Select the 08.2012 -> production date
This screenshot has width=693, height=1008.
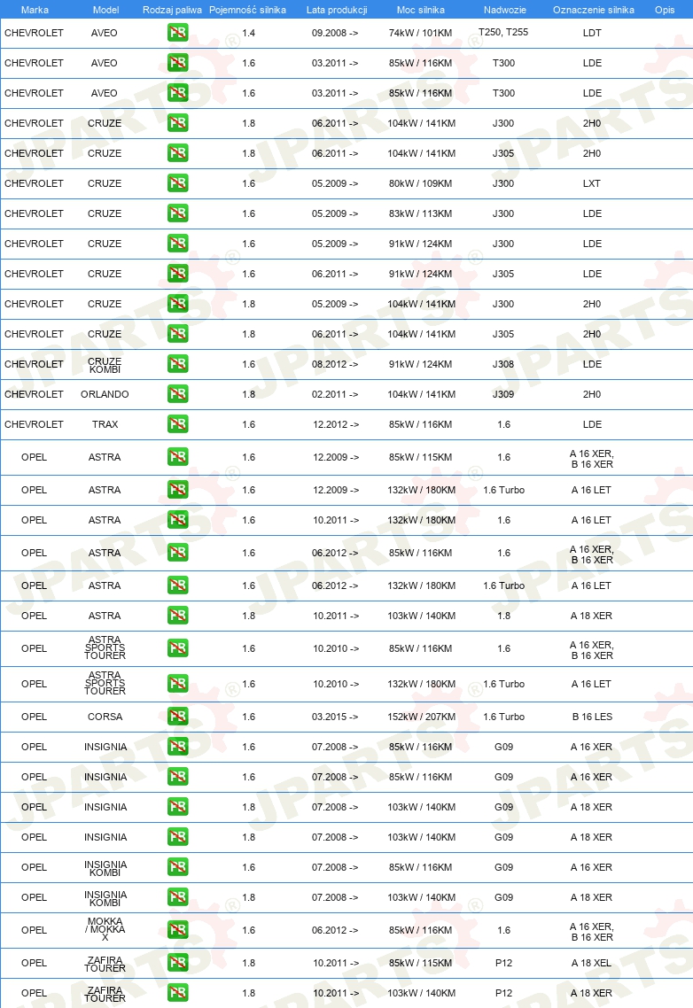[x=335, y=364]
